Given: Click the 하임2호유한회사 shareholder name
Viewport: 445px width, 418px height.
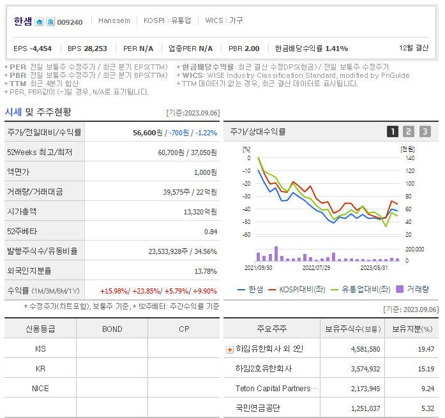Looking at the screenshot, I should coord(264,368).
